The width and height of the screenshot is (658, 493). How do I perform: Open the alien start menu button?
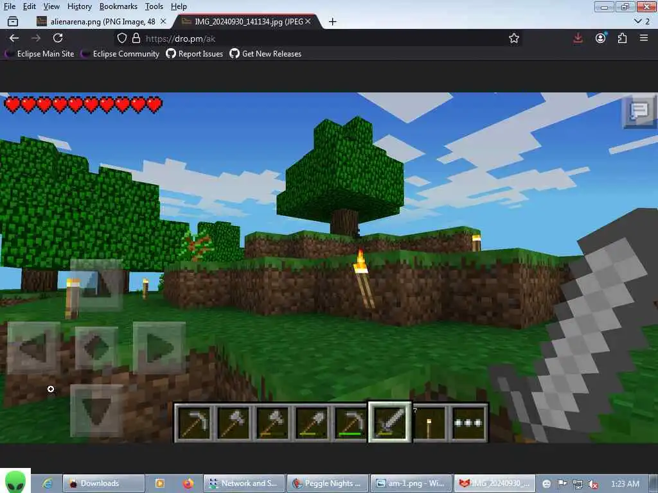coord(15,481)
